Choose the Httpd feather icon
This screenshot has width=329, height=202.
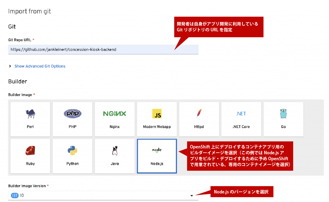199,114
